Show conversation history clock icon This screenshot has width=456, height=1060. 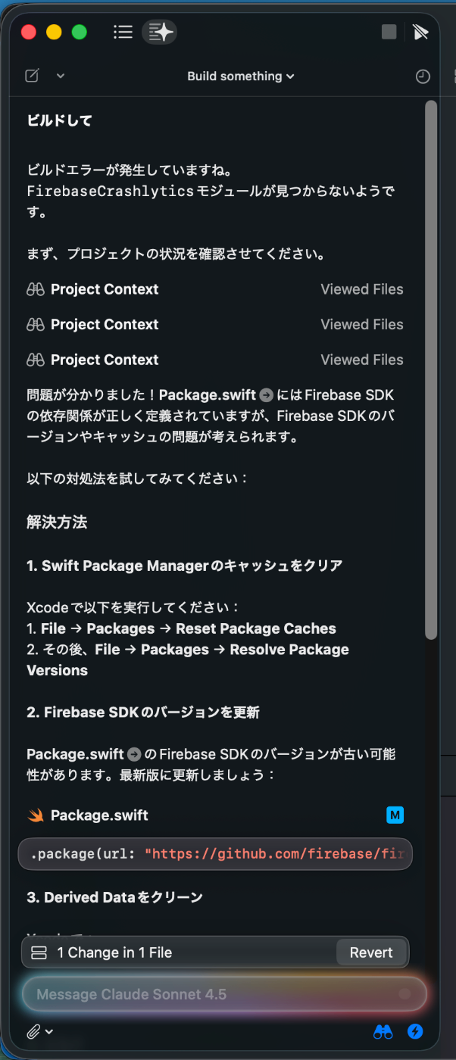pyautogui.click(x=423, y=76)
